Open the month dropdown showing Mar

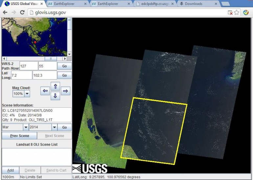pos(26,127)
